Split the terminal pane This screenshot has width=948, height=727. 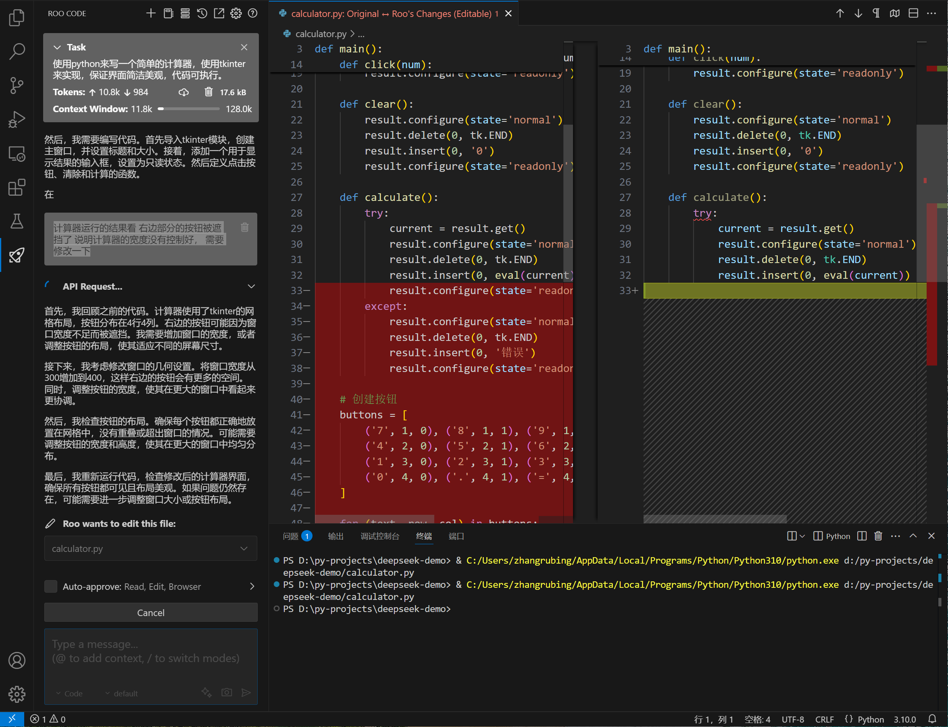(862, 536)
